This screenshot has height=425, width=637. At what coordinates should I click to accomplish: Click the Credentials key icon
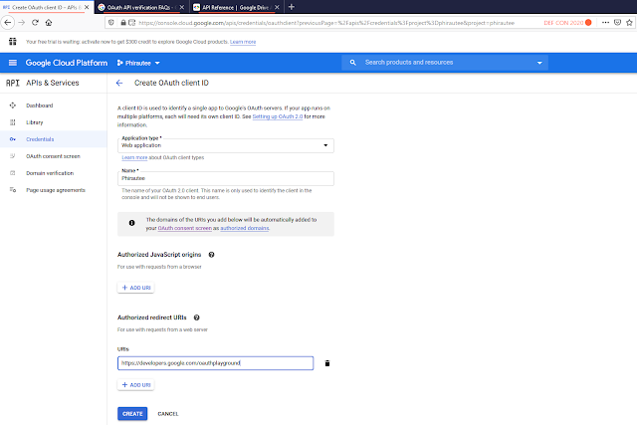click(x=13, y=139)
